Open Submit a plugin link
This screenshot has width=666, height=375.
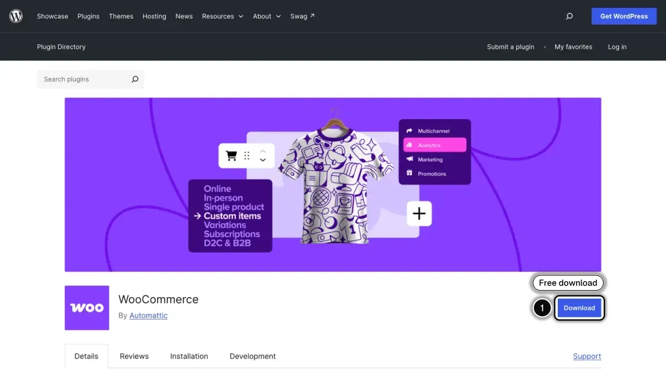[511, 47]
